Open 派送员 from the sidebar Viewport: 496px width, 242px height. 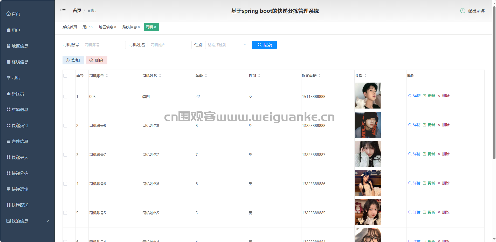click(x=18, y=94)
